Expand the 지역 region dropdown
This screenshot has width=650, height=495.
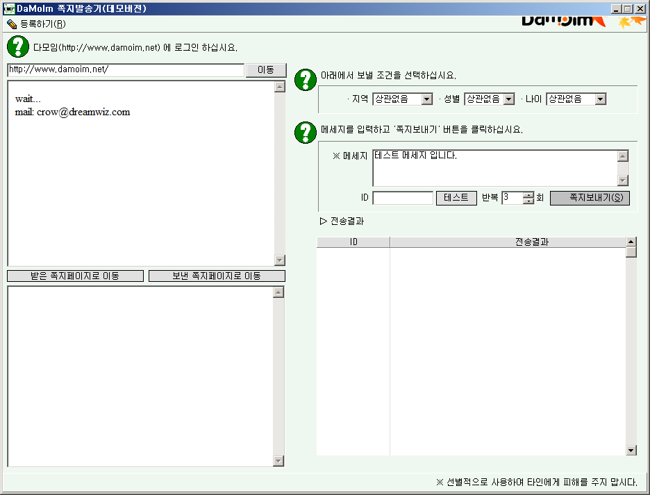pyautogui.click(x=426, y=99)
